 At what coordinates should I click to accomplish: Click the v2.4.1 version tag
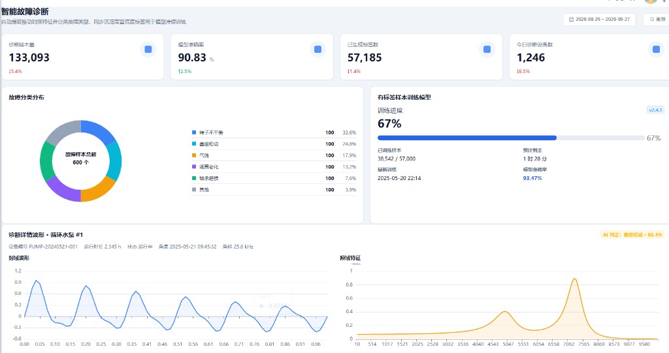tap(655, 110)
